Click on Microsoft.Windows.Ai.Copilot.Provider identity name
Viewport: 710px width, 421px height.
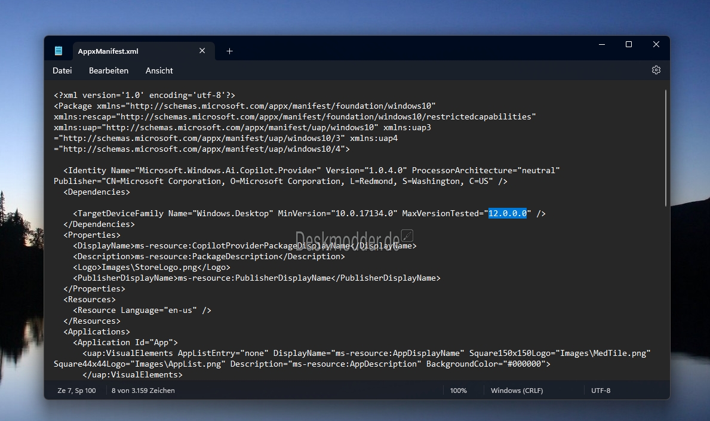click(x=228, y=170)
